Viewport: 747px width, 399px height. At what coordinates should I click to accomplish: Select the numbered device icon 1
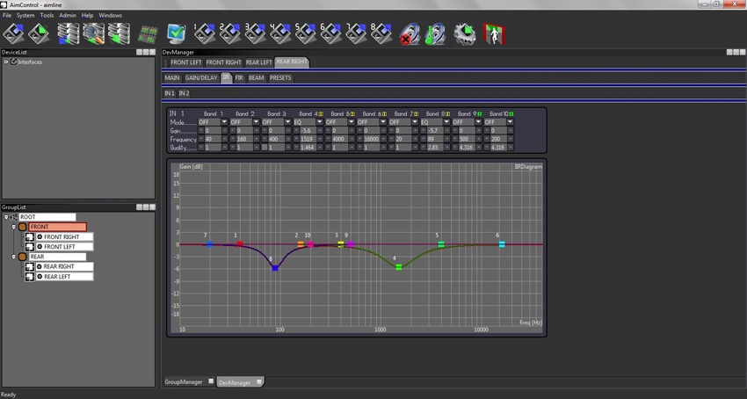[x=205, y=34]
